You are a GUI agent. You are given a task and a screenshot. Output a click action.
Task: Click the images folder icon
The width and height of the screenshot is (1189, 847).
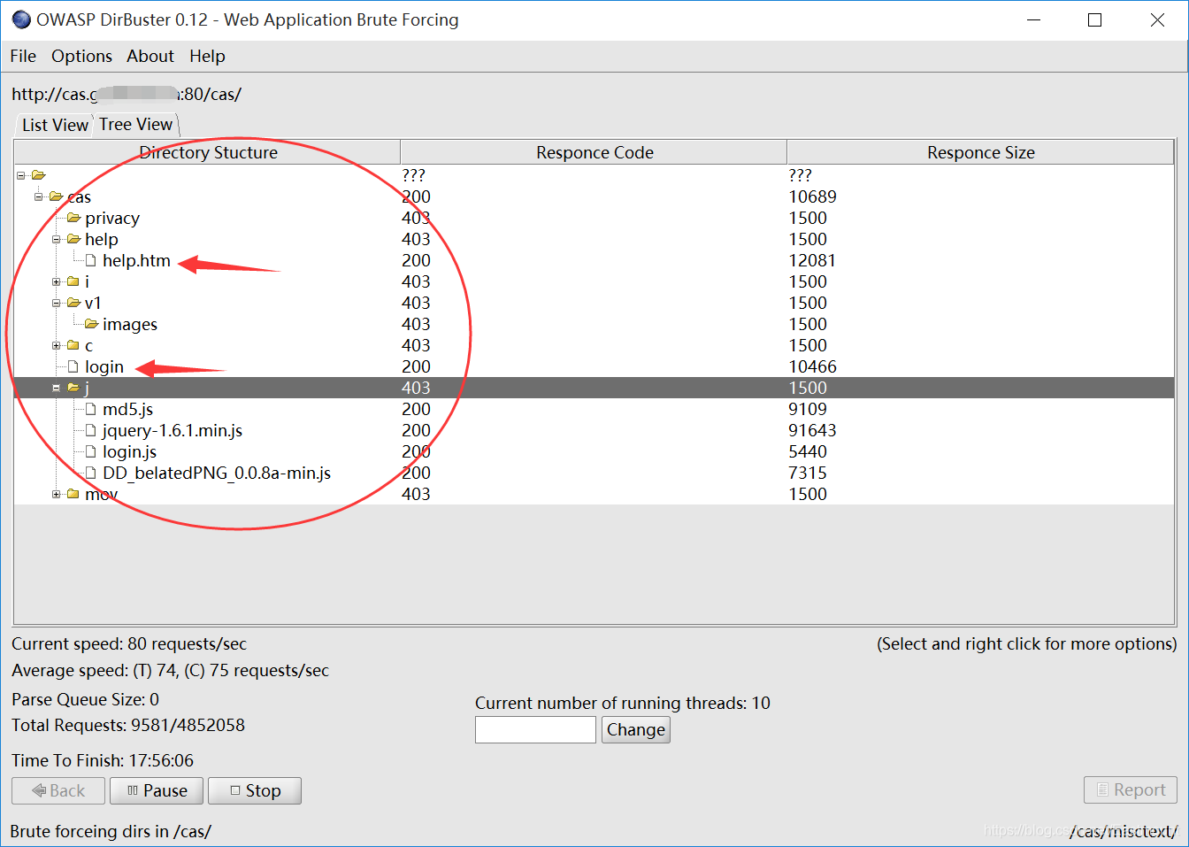pos(91,324)
